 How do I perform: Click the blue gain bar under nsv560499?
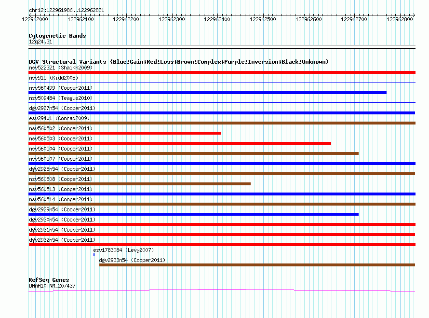click(x=207, y=93)
